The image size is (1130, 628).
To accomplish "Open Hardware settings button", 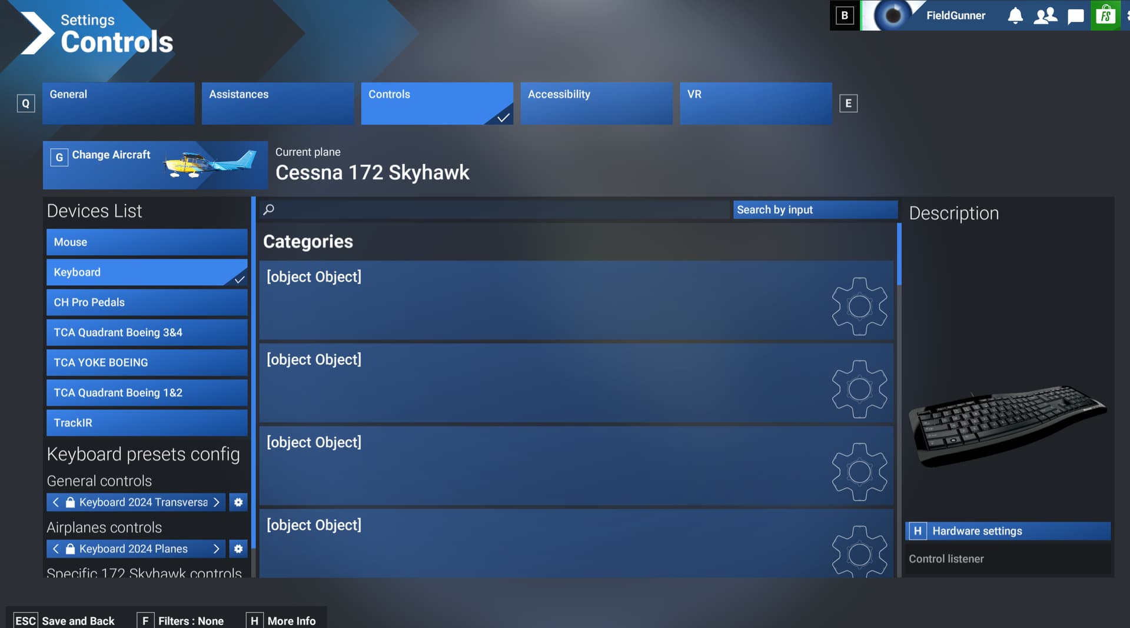I will pyautogui.click(x=1008, y=531).
